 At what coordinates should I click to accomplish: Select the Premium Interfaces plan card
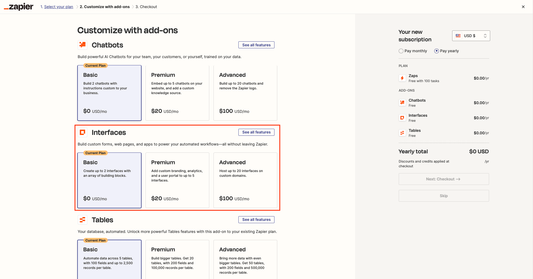(x=177, y=180)
